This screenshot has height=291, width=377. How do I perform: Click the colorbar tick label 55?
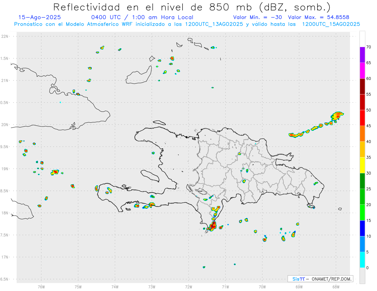click(x=369, y=94)
